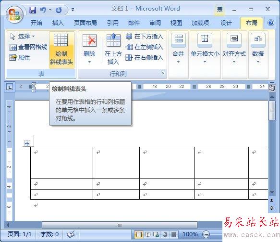This screenshot has height=242, width=280.
Task: Click 在左侧插入
Action: pyautogui.click(x=144, y=47)
